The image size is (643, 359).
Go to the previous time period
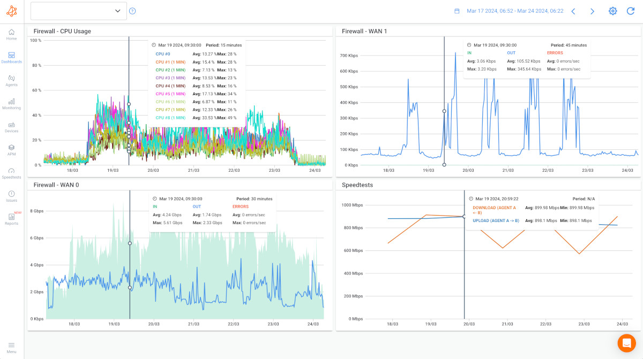573,10
